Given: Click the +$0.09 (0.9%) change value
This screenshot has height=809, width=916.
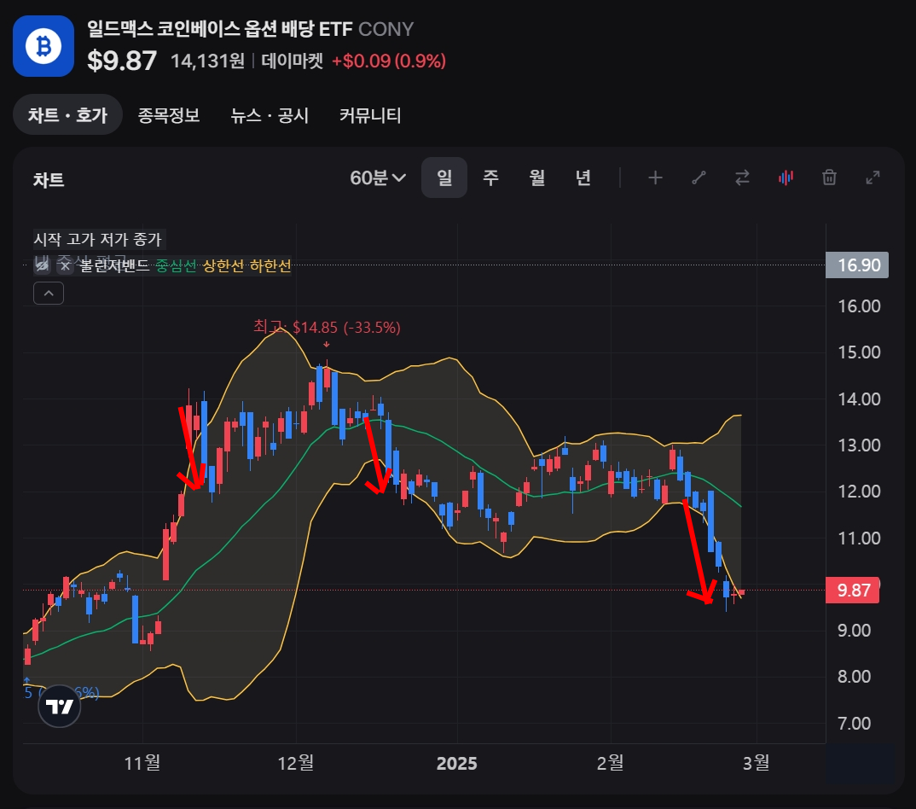Looking at the screenshot, I should (x=389, y=61).
